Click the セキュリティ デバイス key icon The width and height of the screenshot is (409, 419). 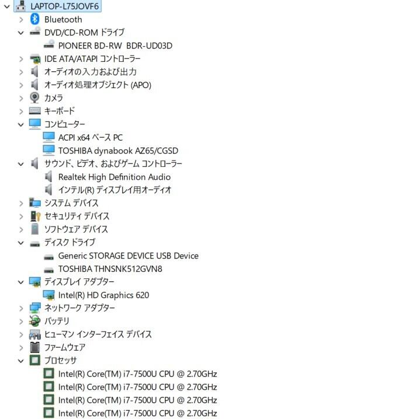tap(35, 216)
